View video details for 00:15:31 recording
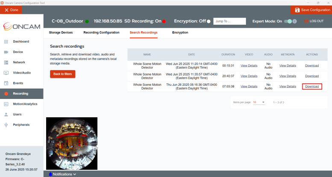Image resolution: width=332 pixels, height=177 pixels. (x=249, y=66)
